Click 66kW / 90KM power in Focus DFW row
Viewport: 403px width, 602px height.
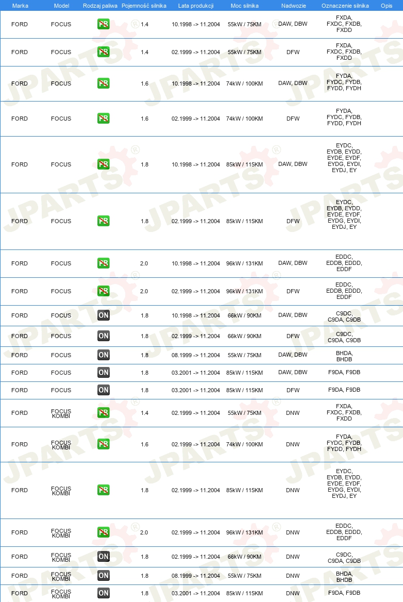[x=244, y=336]
